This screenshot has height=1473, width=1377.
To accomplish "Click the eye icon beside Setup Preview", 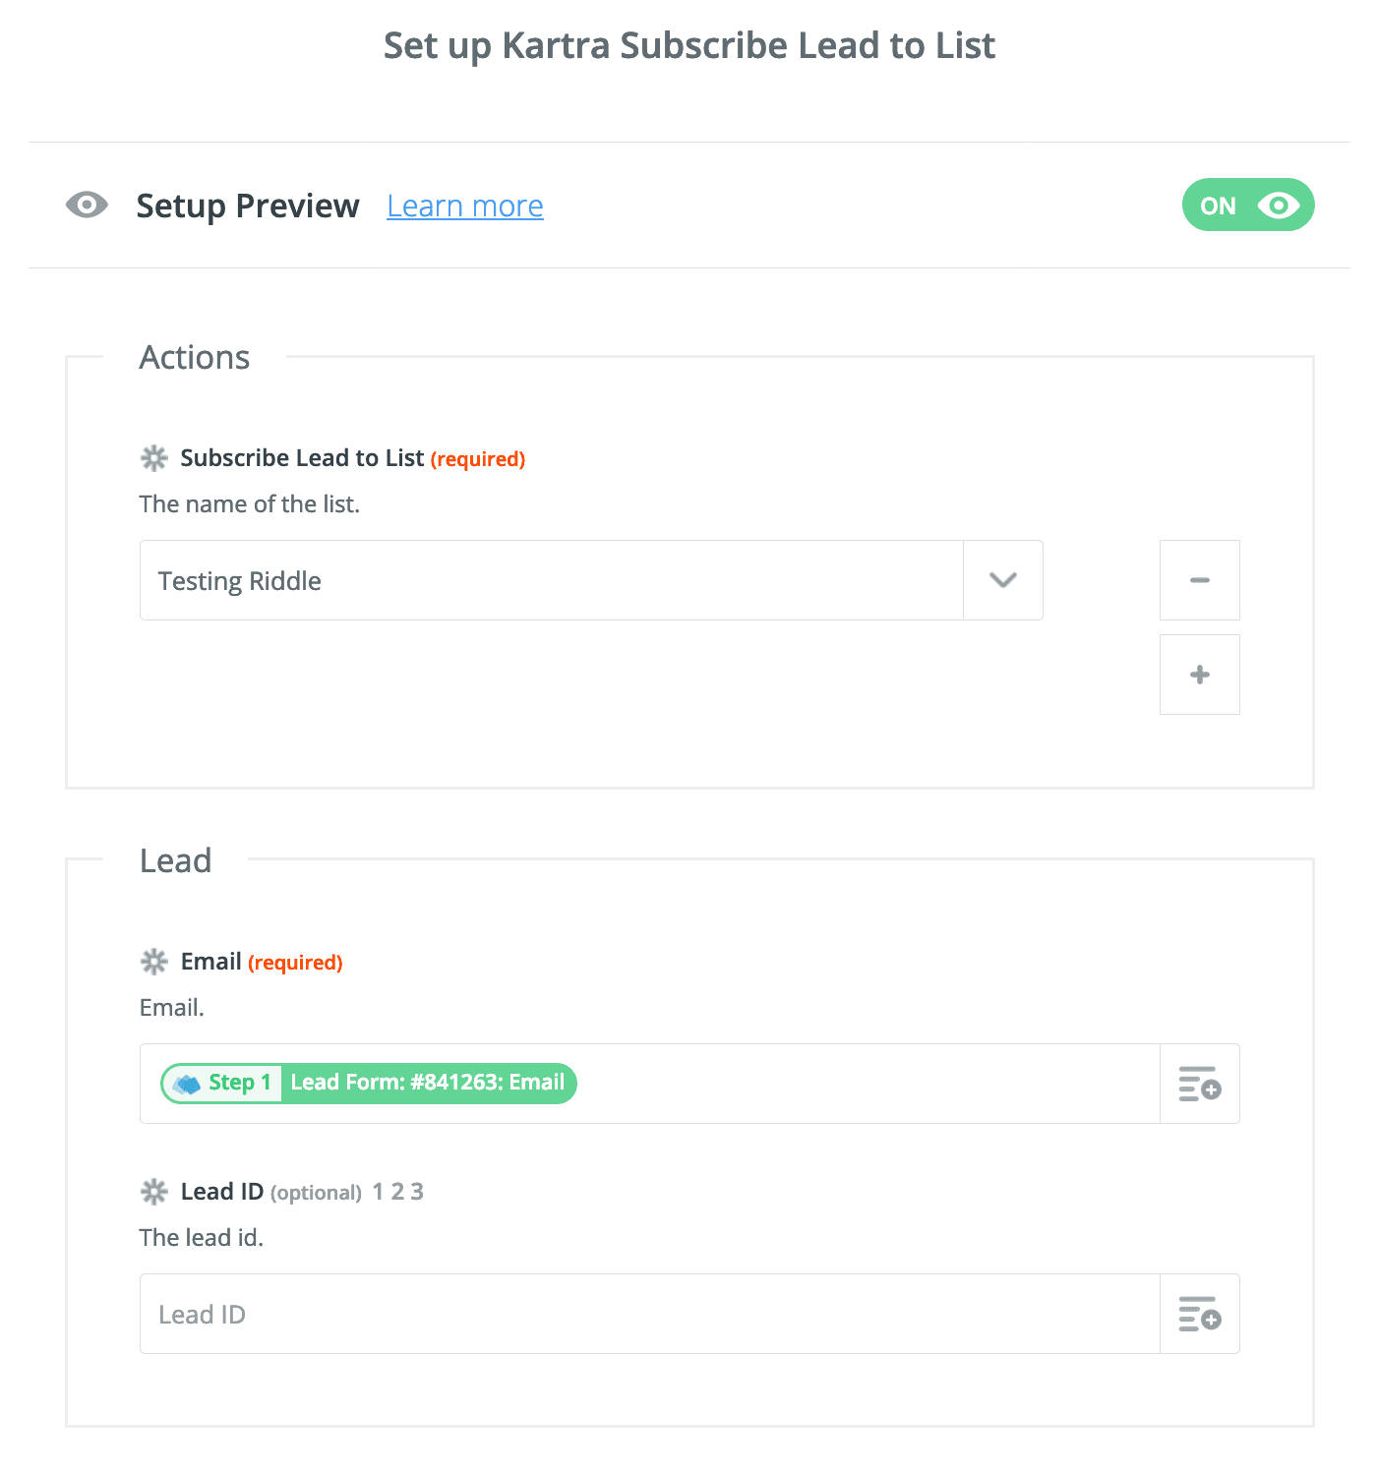I will (87, 205).
